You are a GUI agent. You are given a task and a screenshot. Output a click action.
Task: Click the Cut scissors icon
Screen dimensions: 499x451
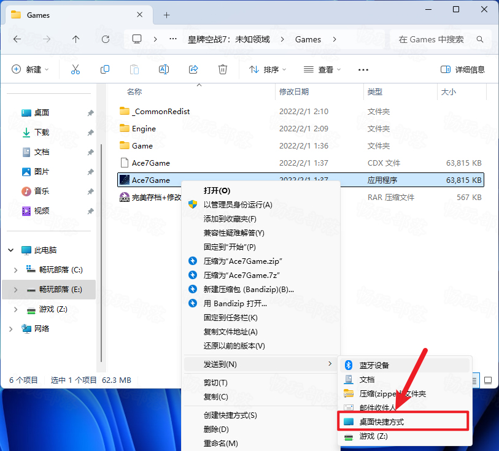tap(75, 69)
